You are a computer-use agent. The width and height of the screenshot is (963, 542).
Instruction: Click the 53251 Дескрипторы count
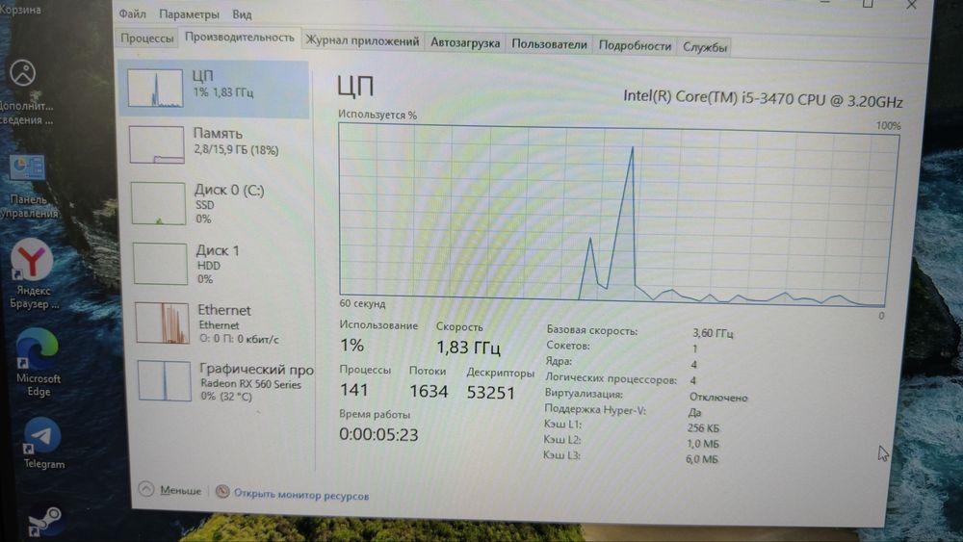tap(491, 392)
